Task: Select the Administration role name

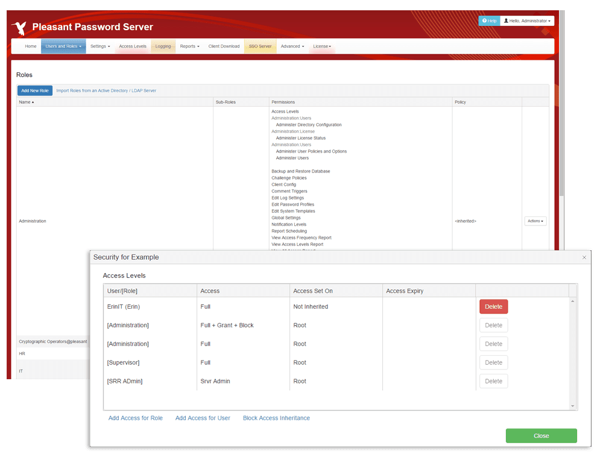Action: click(x=33, y=221)
